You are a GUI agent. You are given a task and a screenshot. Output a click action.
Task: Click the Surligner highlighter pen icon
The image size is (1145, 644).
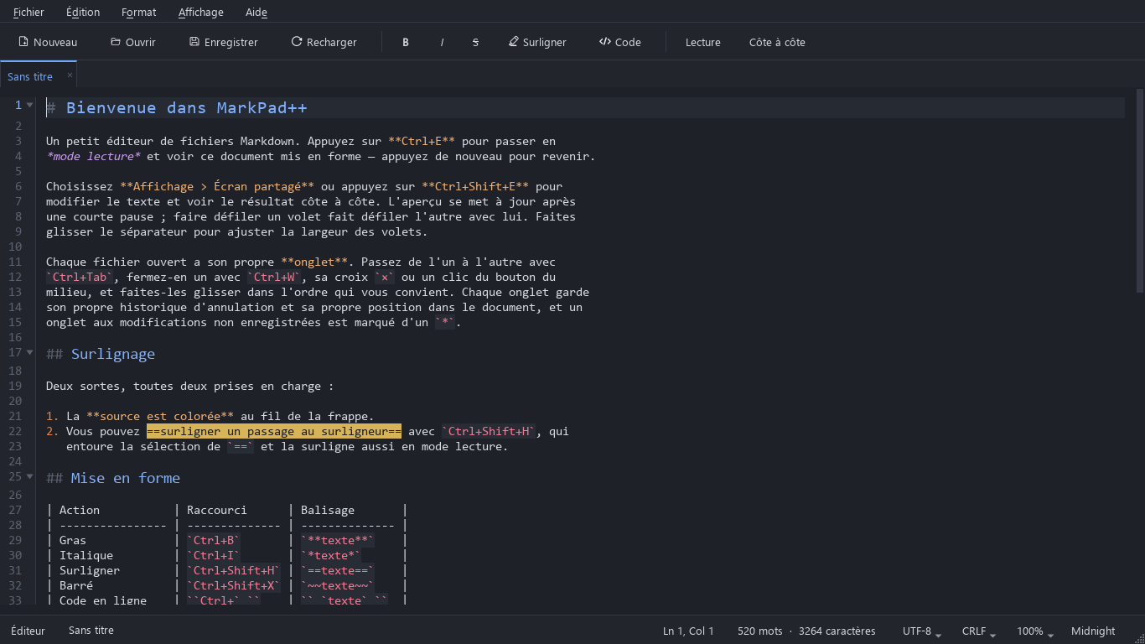[x=514, y=42]
